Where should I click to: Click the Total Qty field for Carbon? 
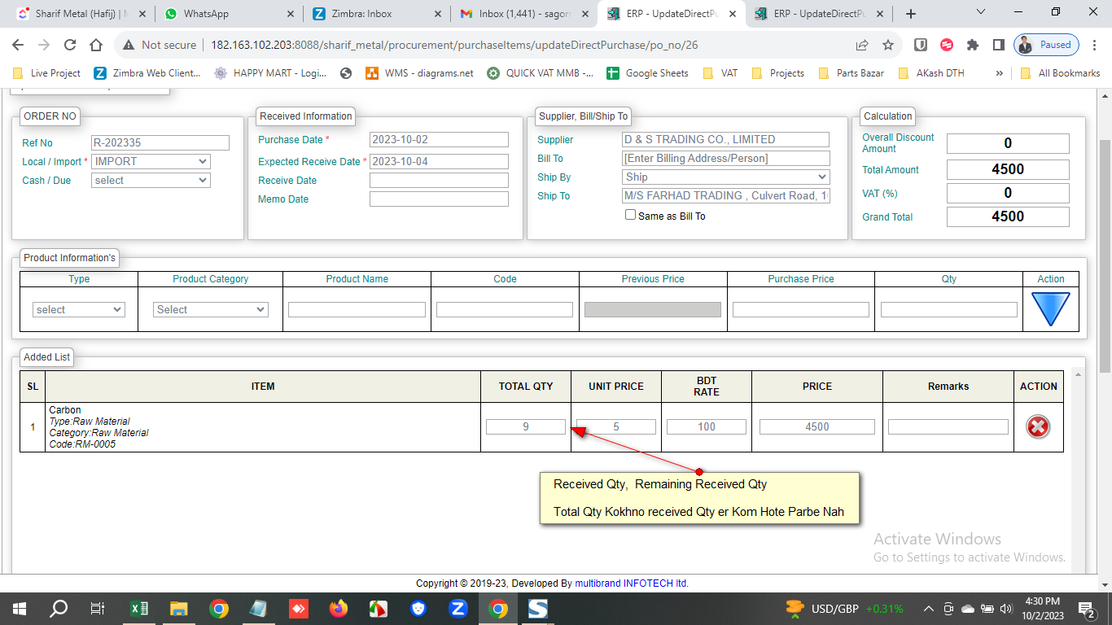tap(526, 426)
